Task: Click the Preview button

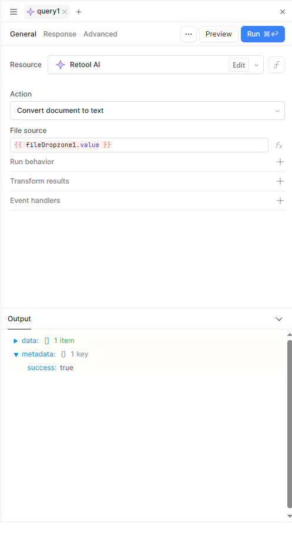Action: coord(219,34)
